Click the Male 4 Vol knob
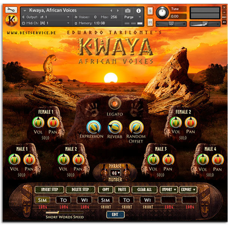Screen dimensions: 228x228 point(203,160)
